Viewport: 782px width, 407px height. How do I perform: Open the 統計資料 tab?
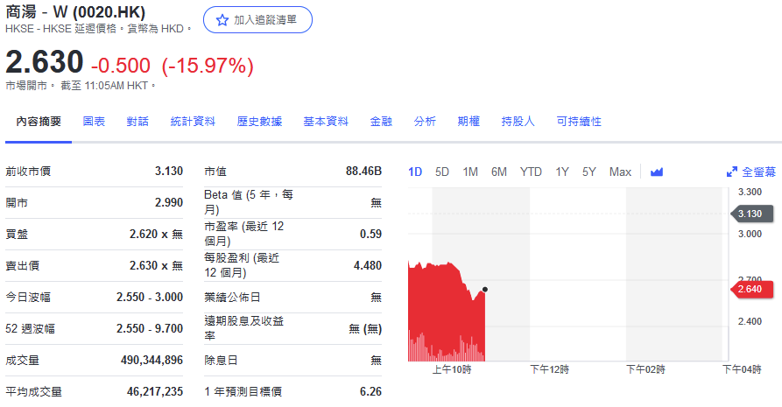(x=193, y=122)
